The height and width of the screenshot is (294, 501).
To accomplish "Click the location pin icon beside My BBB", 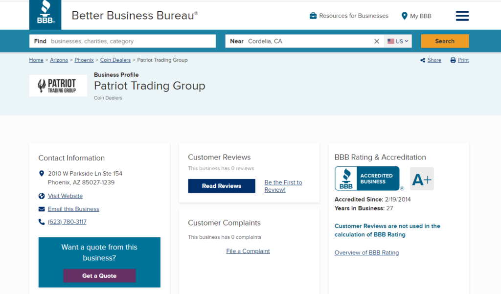I will coord(404,16).
